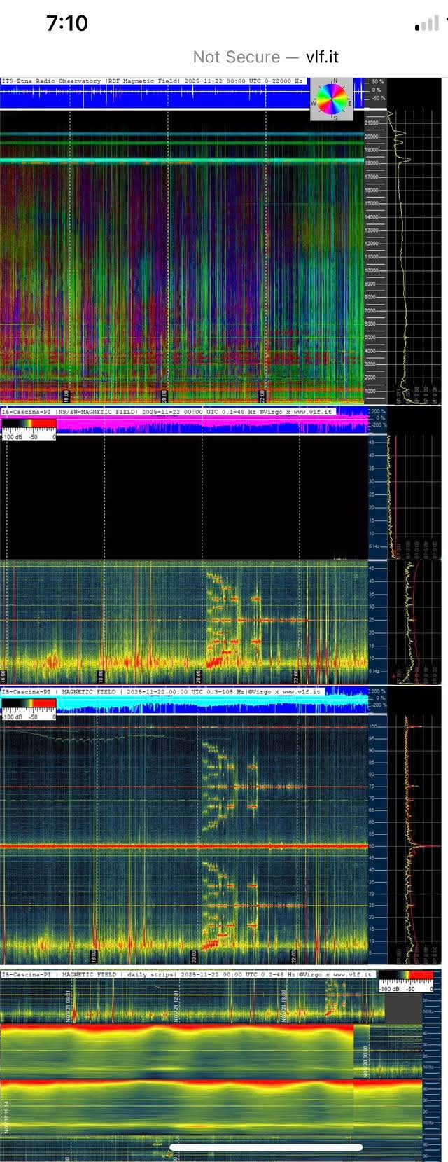
Task: Tap the www.vlf.it text in NS/EW header
Action: (x=312, y=412)
